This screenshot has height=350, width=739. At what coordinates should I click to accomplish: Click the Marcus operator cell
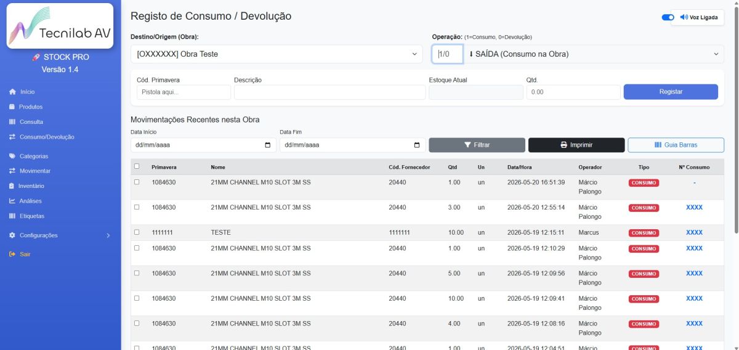[x=589, y=232]
